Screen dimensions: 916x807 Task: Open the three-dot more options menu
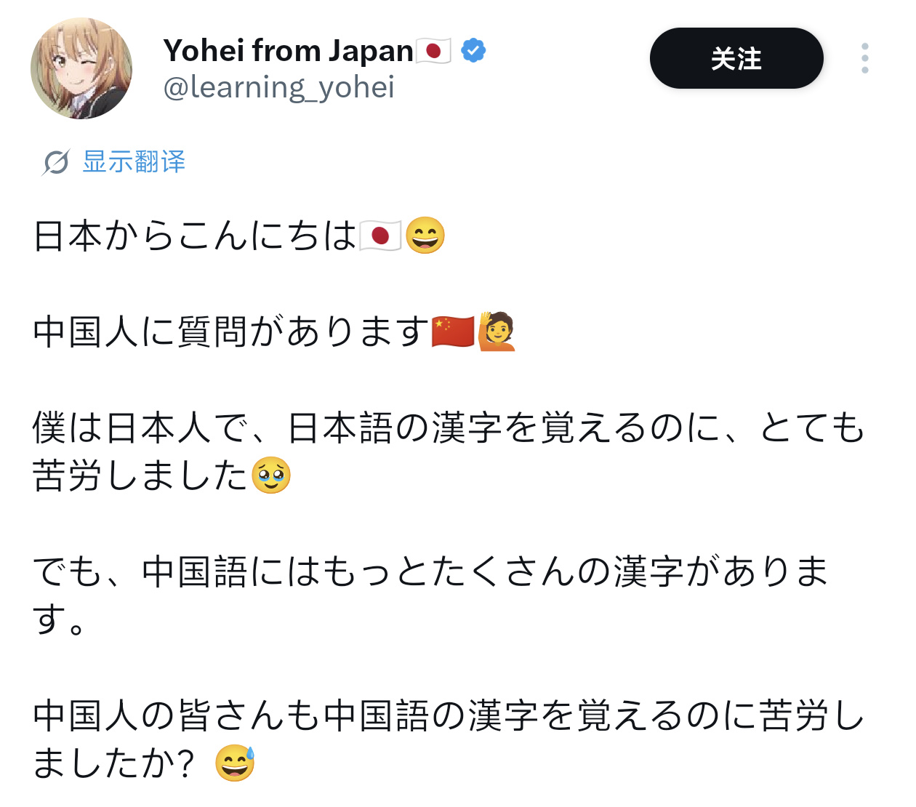[x=864, y=58]
